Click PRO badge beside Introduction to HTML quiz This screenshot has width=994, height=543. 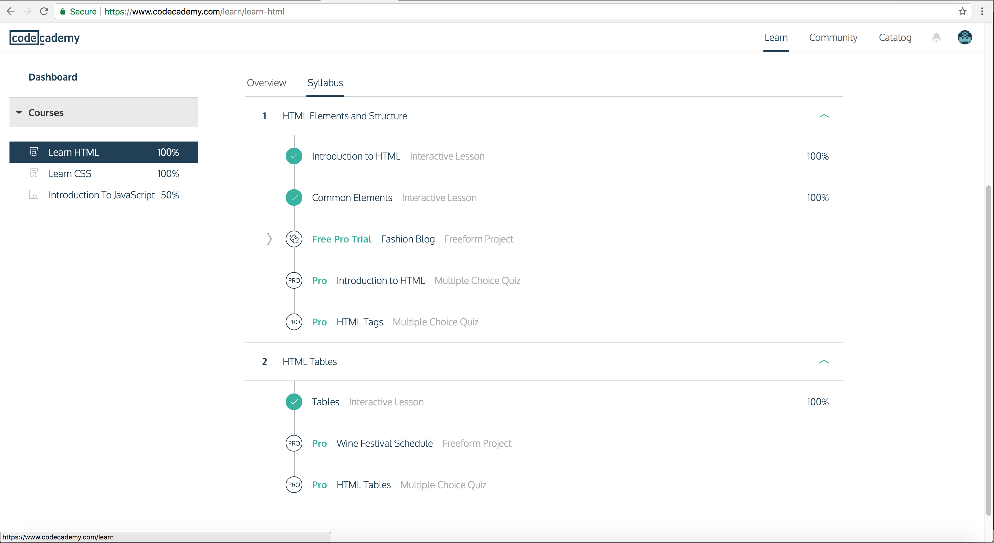point(294,281)
